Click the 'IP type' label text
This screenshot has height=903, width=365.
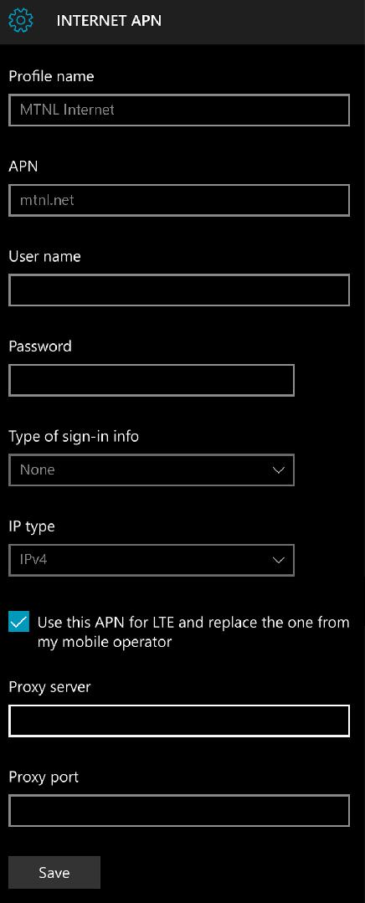pos(32,527)
